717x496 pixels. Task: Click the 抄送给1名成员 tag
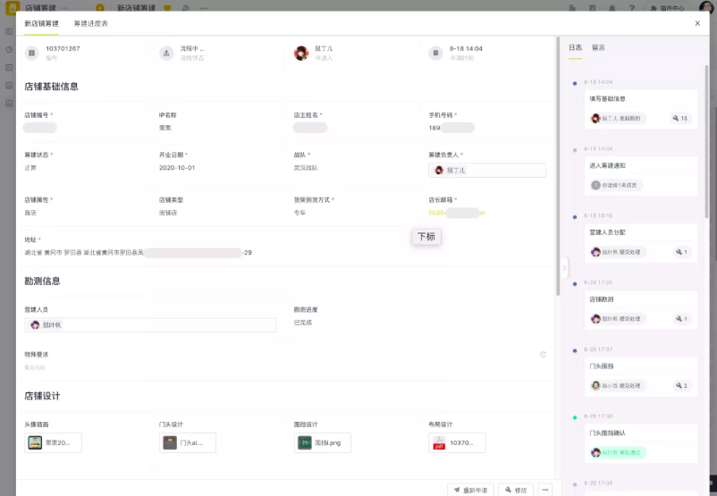coord(615,185)
